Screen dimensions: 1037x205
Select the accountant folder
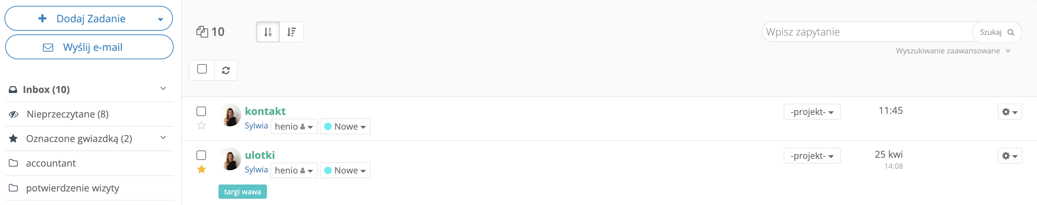click(x=51, y=163)
